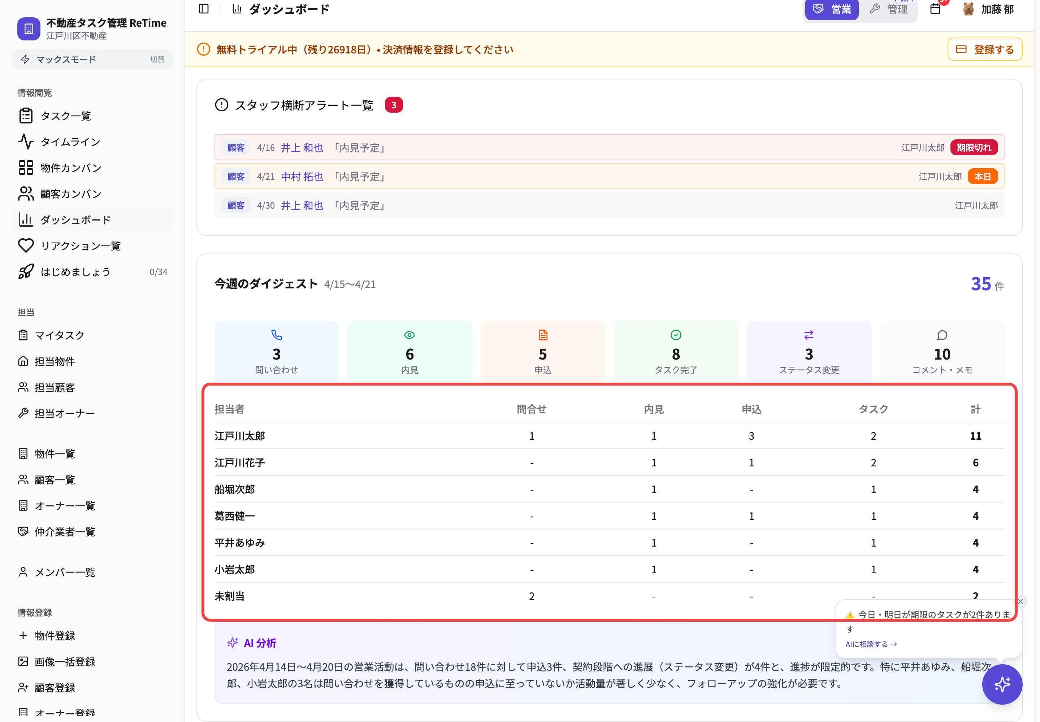Viewport: 1040px width, 722px height.
Task: Select 小岩太郎 row in staff table
Action: [x=609, y=569]
